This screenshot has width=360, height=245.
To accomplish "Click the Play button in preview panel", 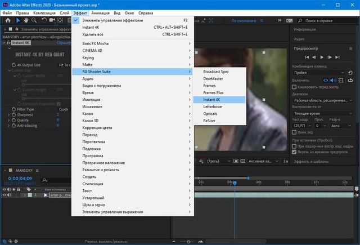I will click(322, 57).
